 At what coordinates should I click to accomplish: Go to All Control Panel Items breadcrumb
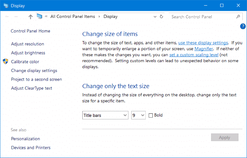coord(73,17)
